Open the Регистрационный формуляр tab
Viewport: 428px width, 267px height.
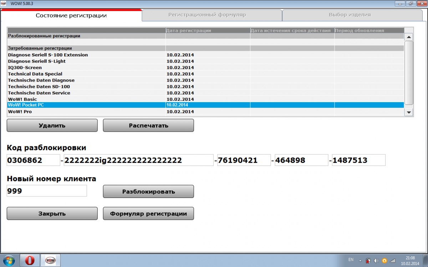pos(212,15)
